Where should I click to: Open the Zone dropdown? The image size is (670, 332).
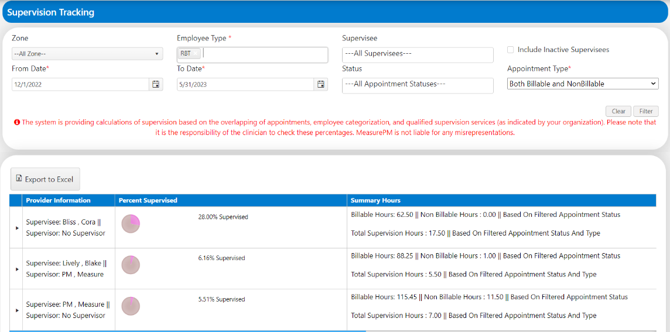87,54
